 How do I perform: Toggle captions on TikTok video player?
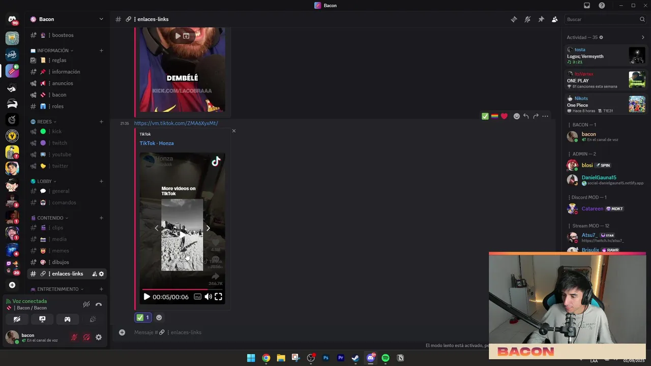coord(197,297)
